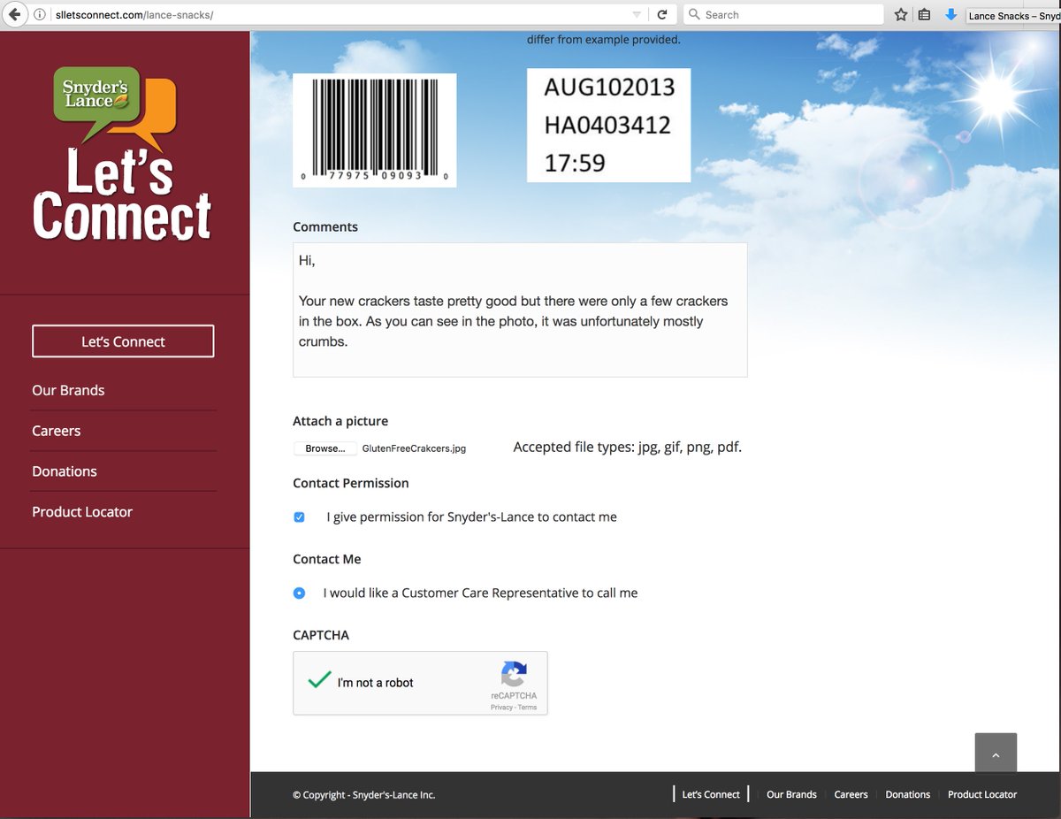Open the footer Product Locator link
The image size is (1061, 819).
tap(982, 794)
